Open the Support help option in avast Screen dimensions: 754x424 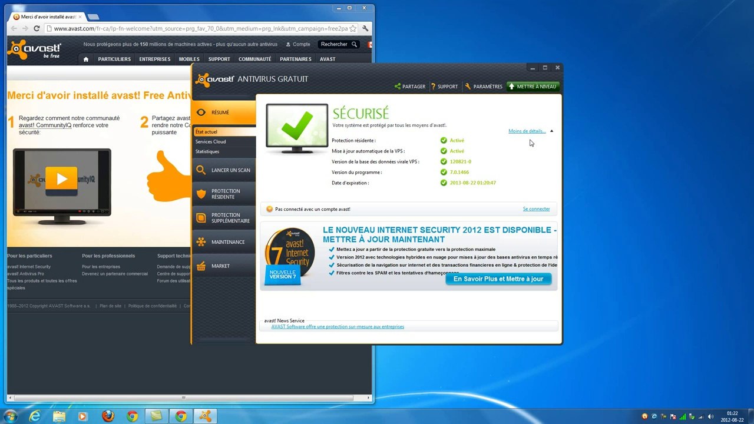(444, 87)
